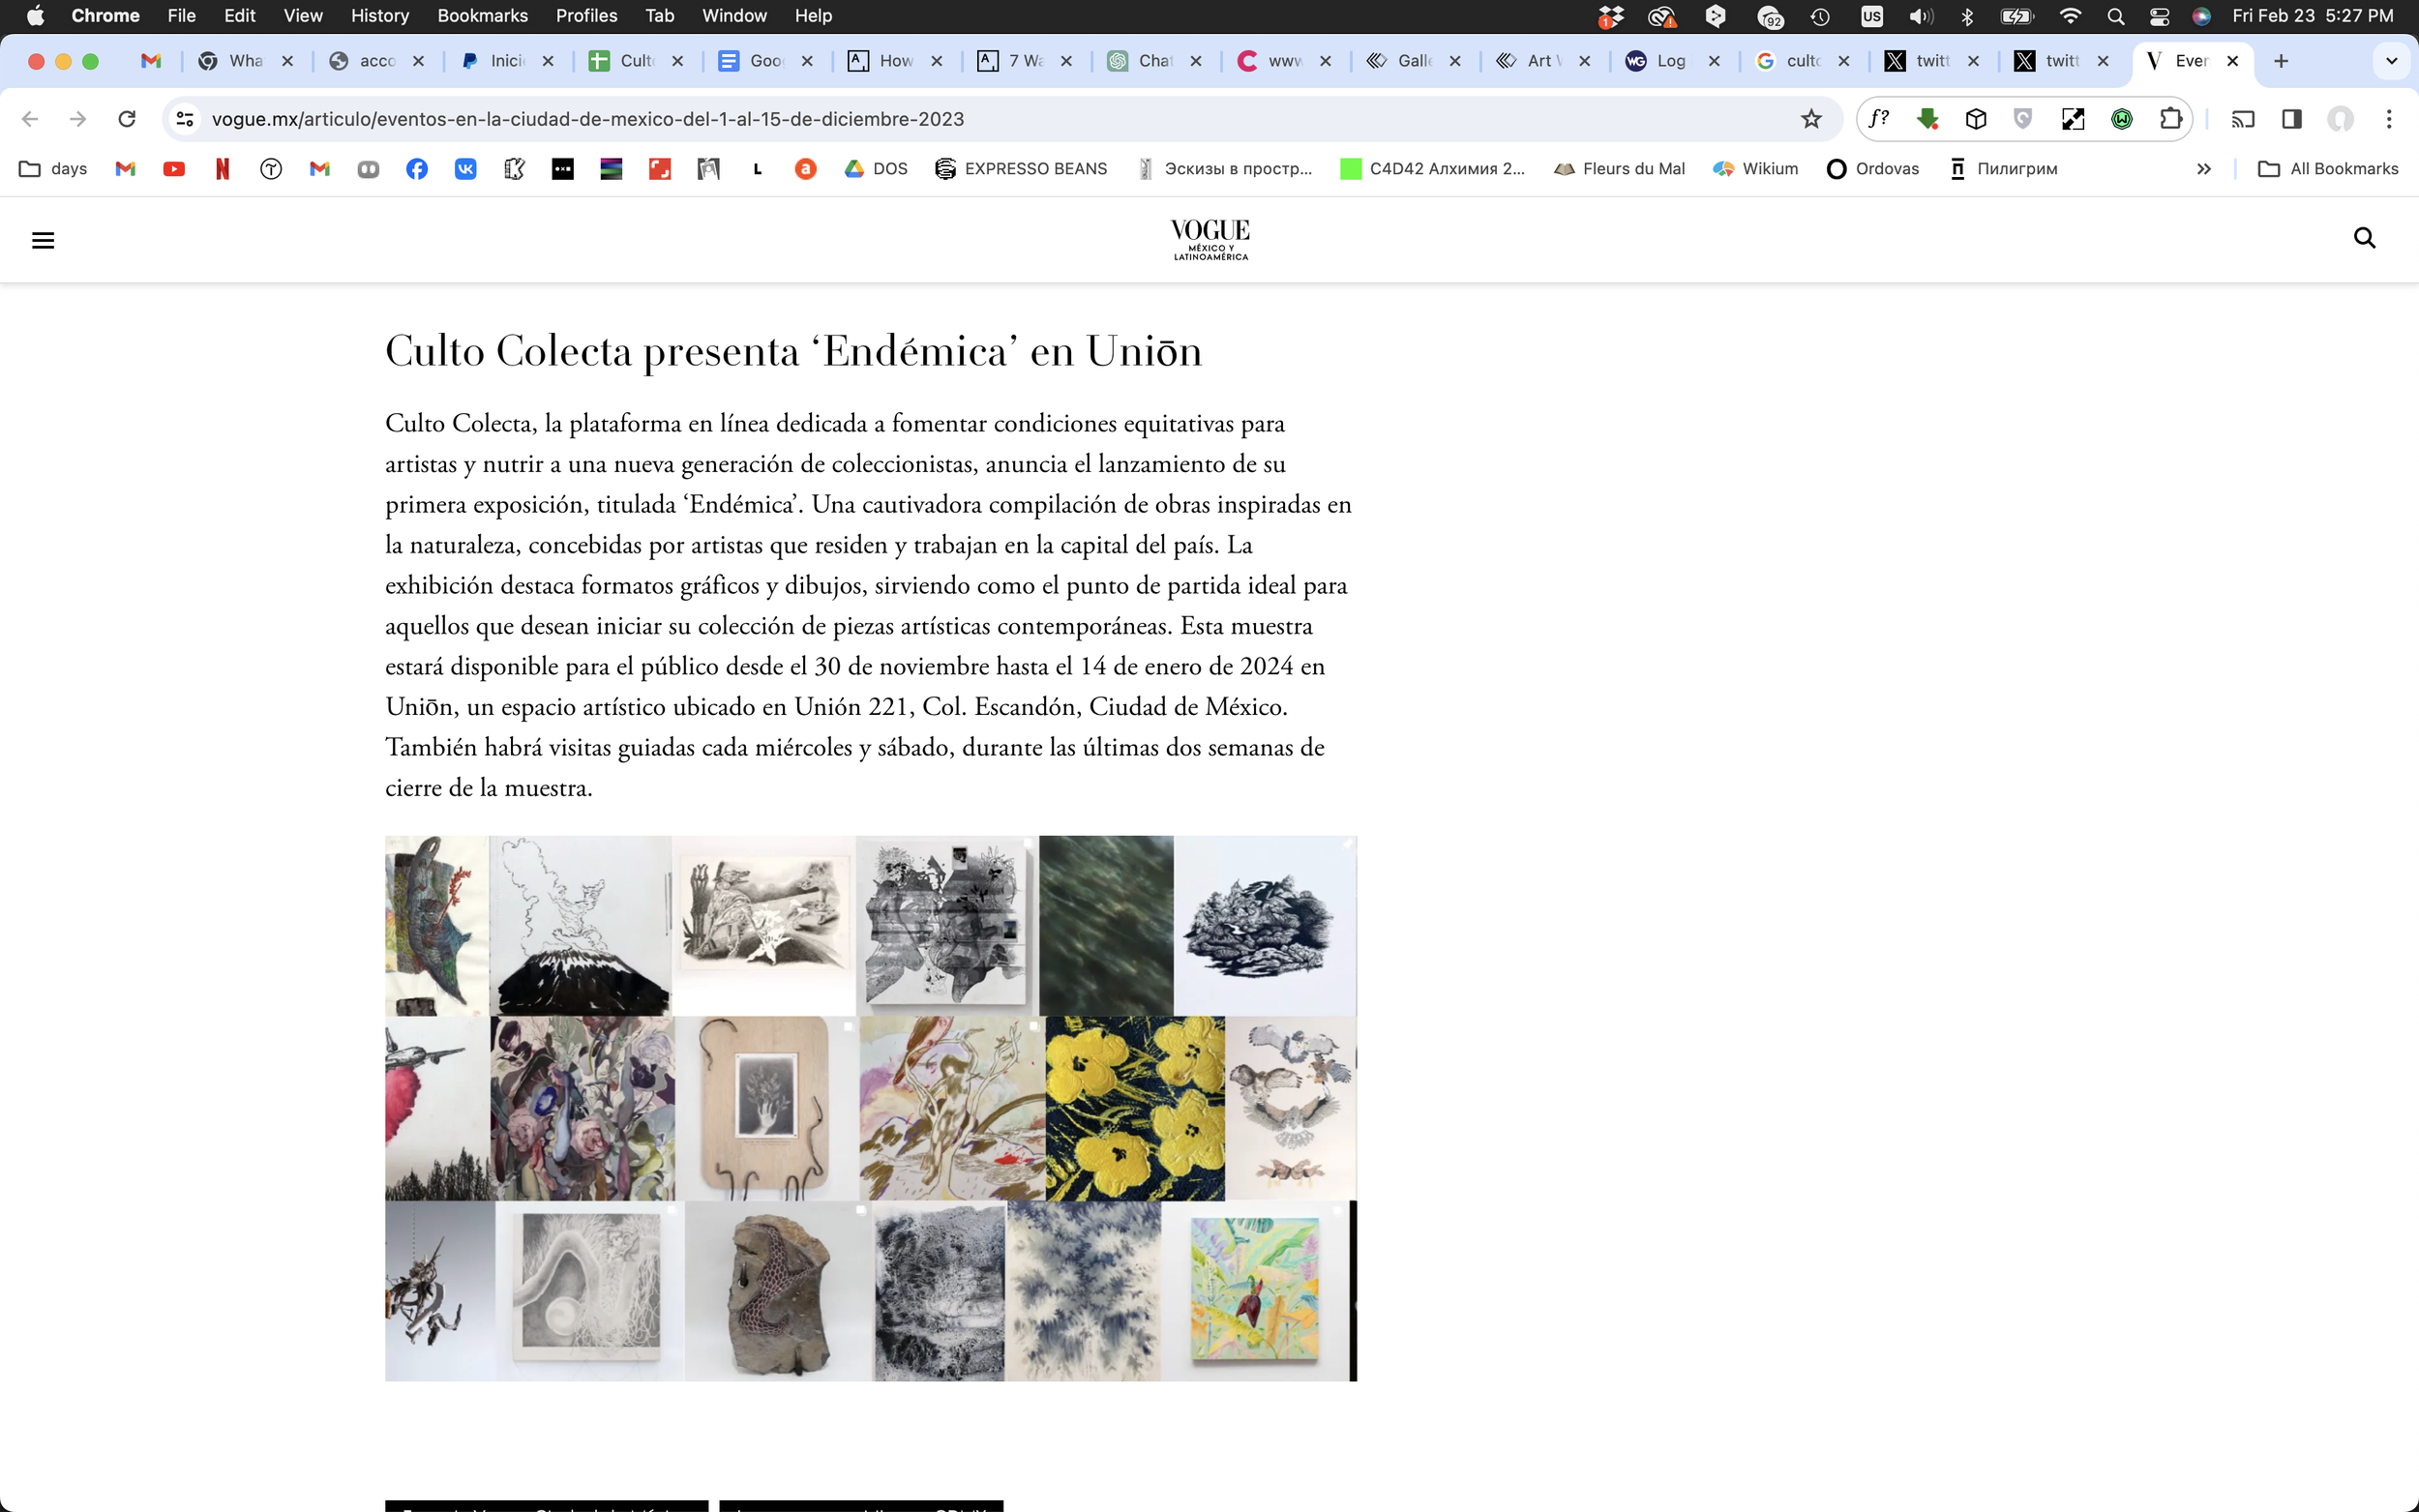Click the Vogue México y Latinoamérica logo
This screenshot has width=2419, height=1512.
[x=1210, y=239]
